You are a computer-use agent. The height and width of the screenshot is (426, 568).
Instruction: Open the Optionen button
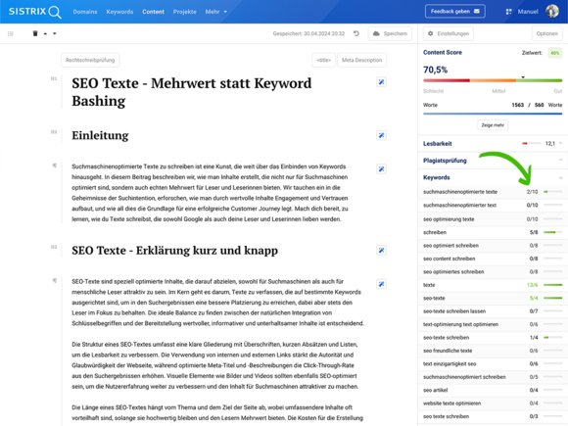tap(547, 33)
